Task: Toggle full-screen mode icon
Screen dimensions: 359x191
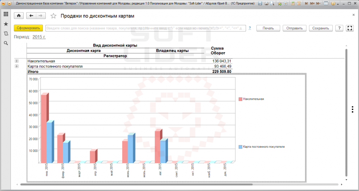Action: click(x=349, y=28)
